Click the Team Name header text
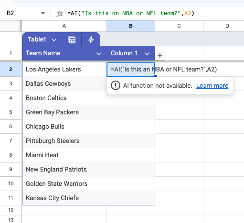Image resolution: width=244 pixels, height=223 pixels. pos(43,53)
